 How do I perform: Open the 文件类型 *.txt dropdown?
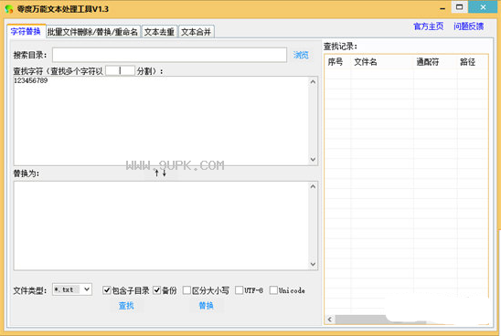(x=72, y=289)
